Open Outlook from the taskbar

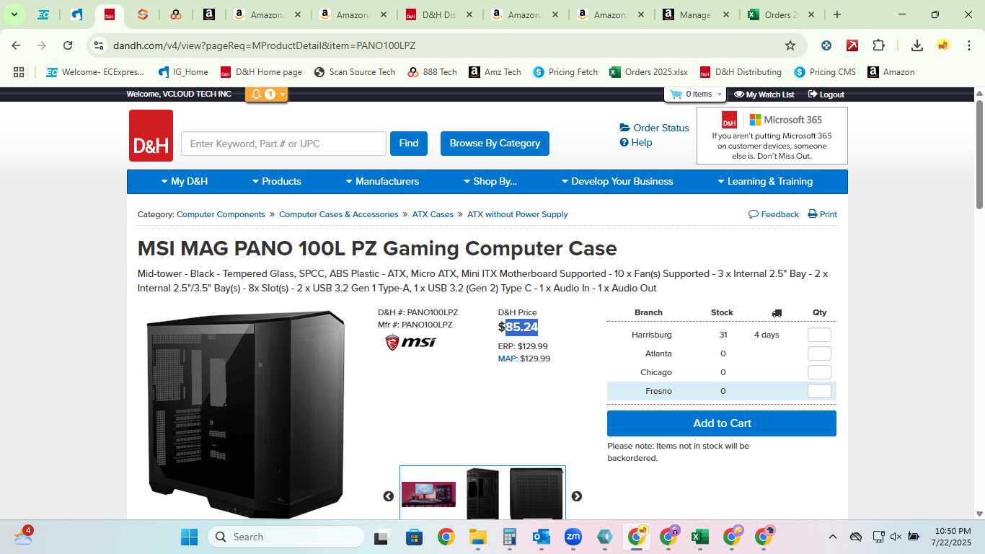click(541, 537)
